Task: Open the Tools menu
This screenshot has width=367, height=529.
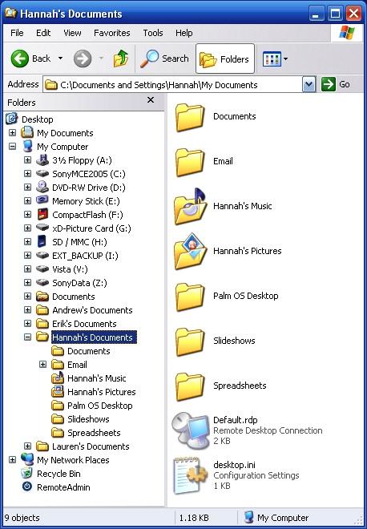Action: pos(153,33)
